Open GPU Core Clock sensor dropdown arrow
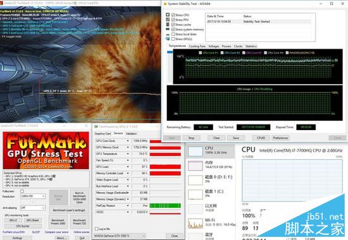This screenshot has height=240, width=348. (128, 141)
